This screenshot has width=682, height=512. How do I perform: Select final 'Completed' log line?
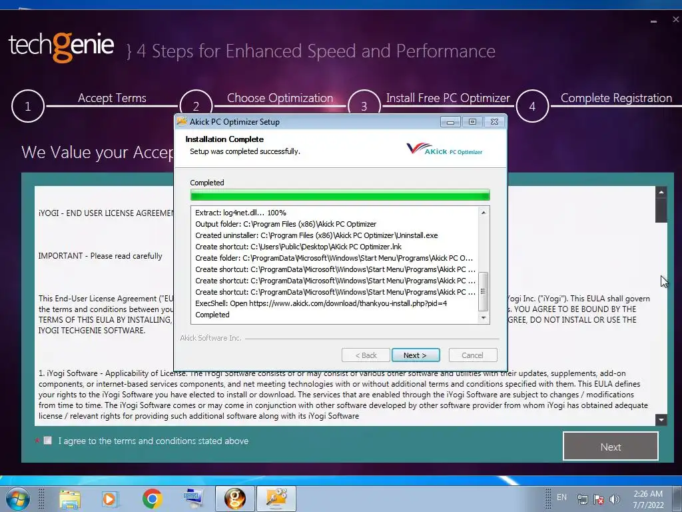click(x=212, y=315)
